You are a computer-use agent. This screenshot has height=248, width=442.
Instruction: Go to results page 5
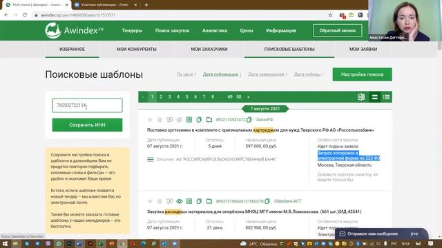[186, 97]
